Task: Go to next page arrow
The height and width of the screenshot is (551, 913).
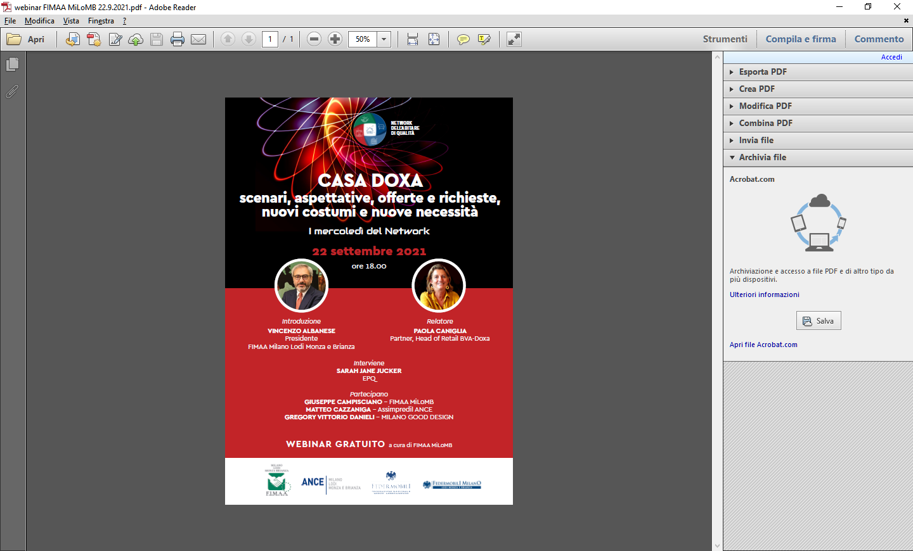Action: click(x=249, y=39)
